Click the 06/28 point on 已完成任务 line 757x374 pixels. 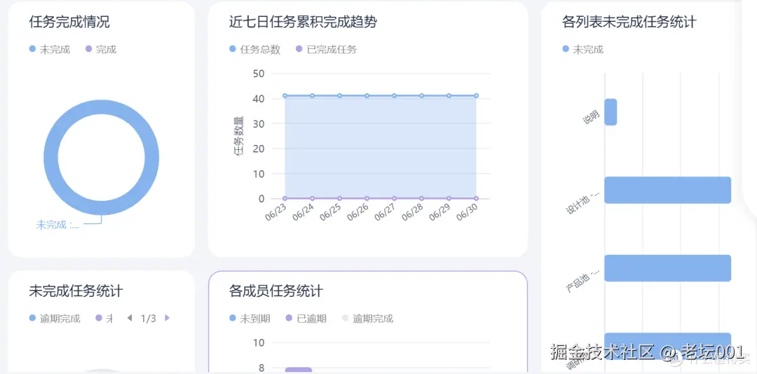[421, 198]
